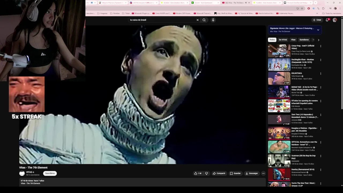Subscribe to VITAS with Suscribirse button
This screenshot has height=193, width=343.
pos(50,173)
